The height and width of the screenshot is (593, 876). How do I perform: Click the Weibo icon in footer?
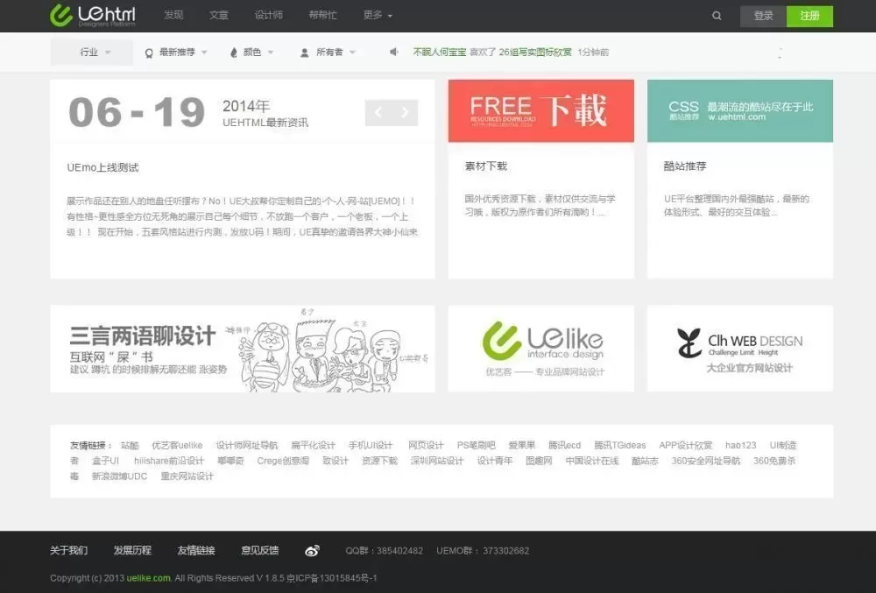(x=312, y=551)
